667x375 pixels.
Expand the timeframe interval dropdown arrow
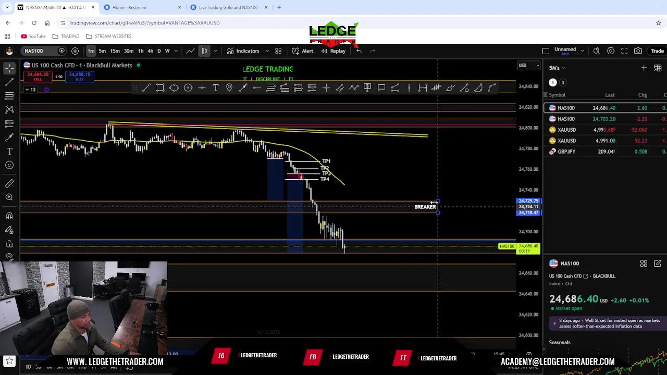tap(176, 51)
